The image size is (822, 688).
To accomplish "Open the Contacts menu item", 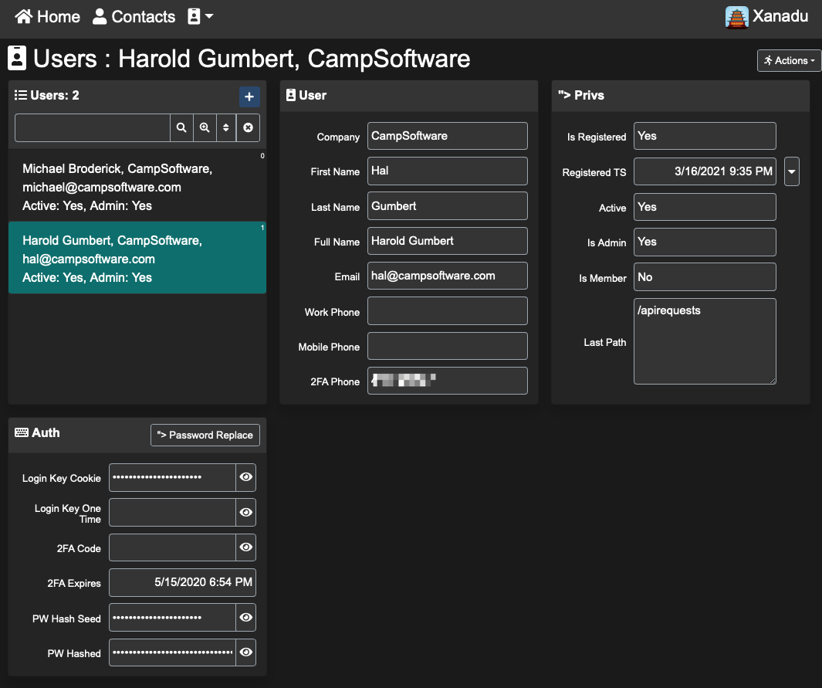I will pos(134,16).
